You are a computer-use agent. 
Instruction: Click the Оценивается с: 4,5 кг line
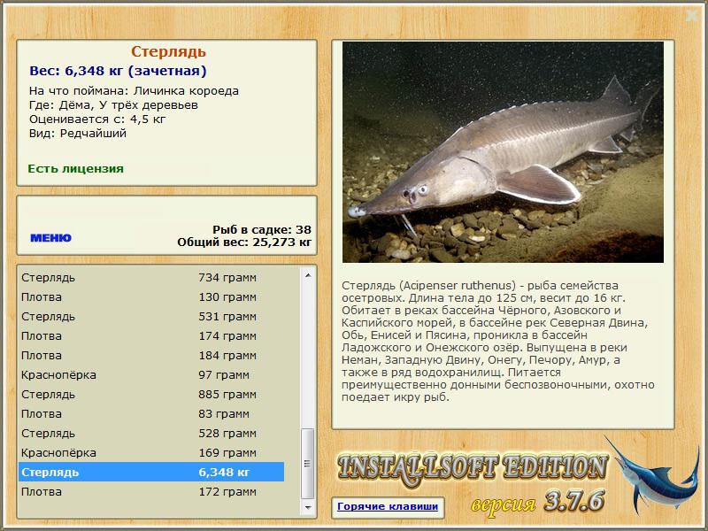click(x=97, y=119)
